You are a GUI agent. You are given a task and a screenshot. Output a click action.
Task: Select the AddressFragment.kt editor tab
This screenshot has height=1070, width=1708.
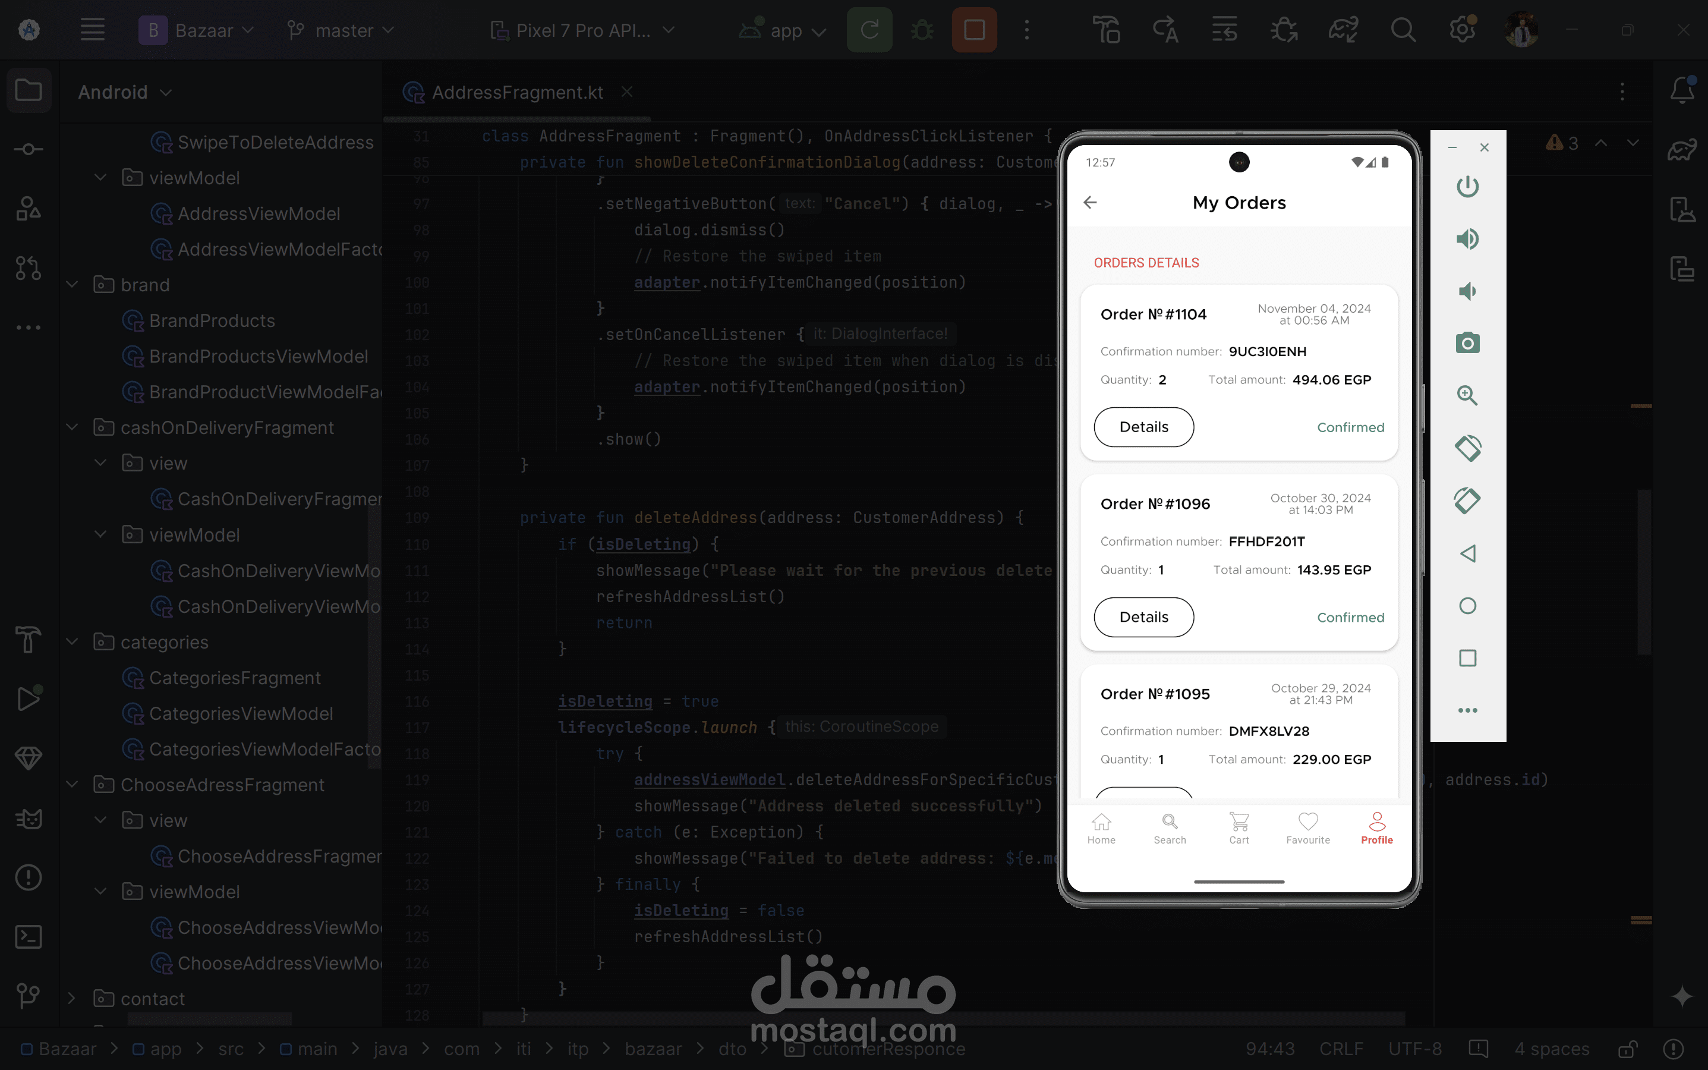pos(516,93)
